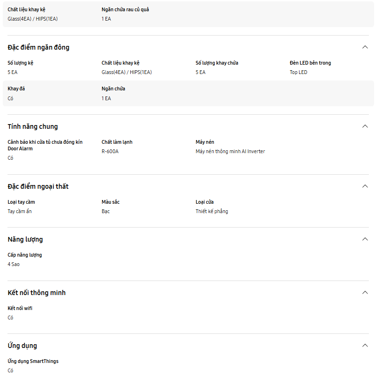Click the Đặc điểm ngăn đông heading
The image size is (382, 377).
coord(38,47)
